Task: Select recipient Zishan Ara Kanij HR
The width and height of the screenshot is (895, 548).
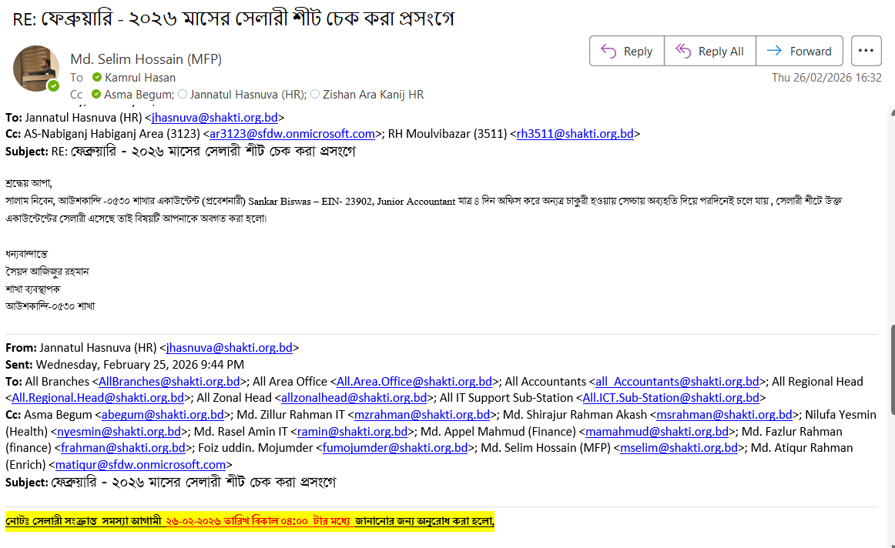Action: 373,95
